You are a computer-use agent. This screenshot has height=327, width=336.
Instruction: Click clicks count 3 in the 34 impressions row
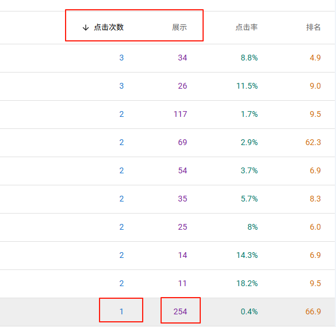pos(121,58)
